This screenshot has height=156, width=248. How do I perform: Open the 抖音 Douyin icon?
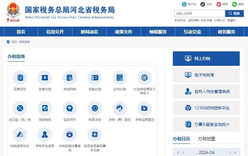203,4
